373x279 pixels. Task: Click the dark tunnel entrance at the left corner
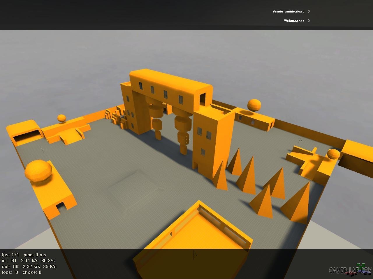(27, 136)
